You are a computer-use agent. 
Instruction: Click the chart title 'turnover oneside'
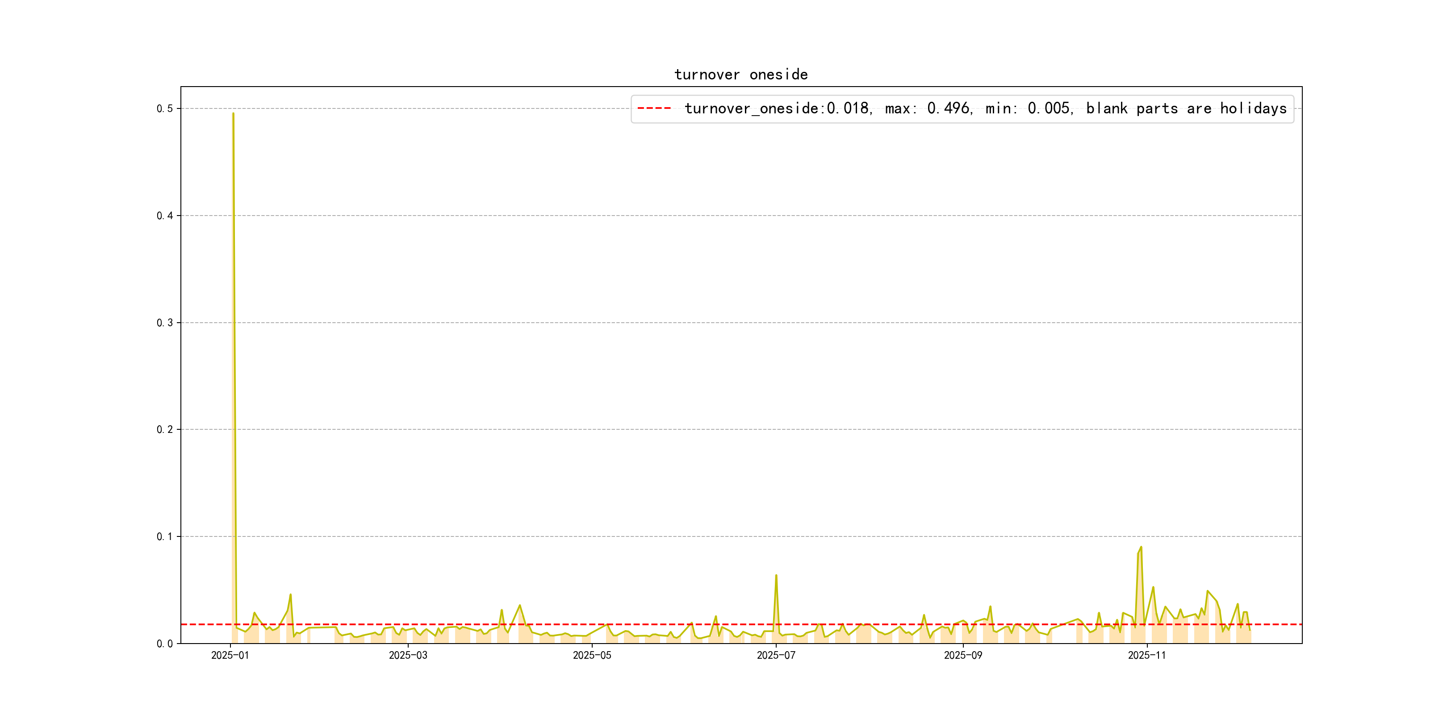[x=740, y=75]
